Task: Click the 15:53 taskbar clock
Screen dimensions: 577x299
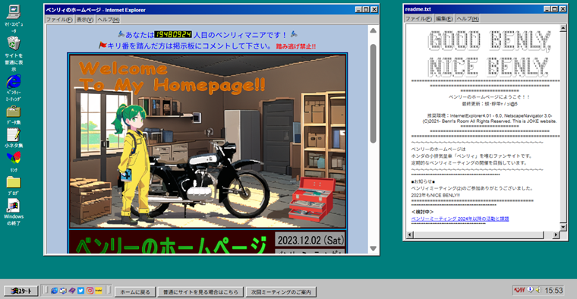Action: [553, 291]
